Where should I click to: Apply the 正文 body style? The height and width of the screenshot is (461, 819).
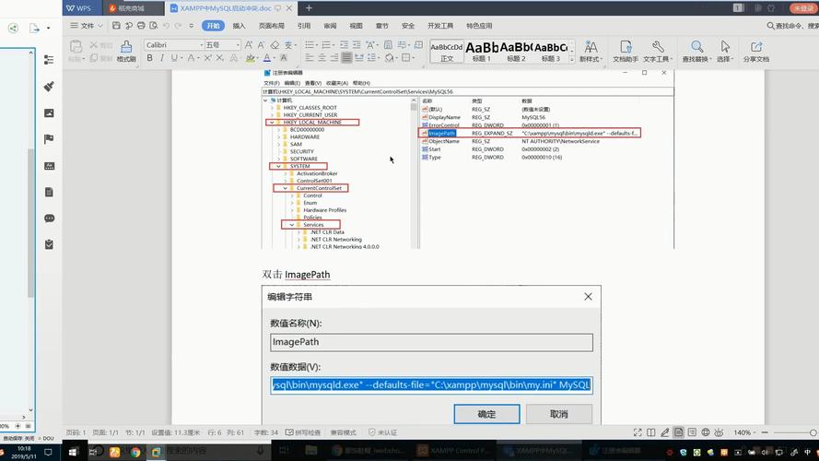tap(447, 52)
